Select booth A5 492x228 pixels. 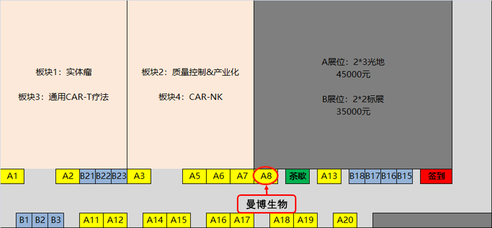tap(195, 176)
